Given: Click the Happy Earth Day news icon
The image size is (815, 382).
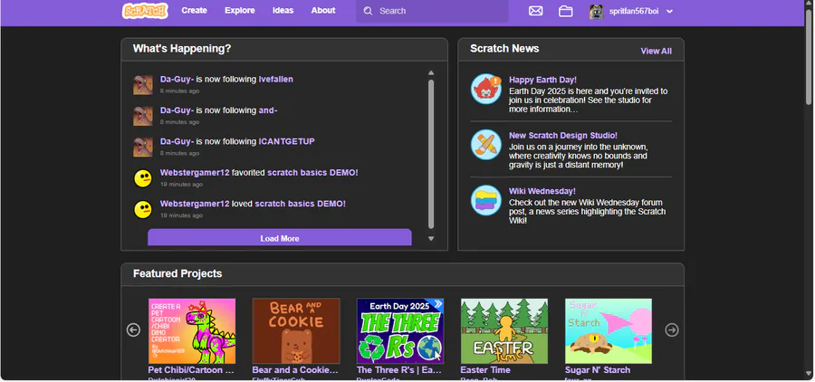Looking at the screenshot, I should (486, 89).
